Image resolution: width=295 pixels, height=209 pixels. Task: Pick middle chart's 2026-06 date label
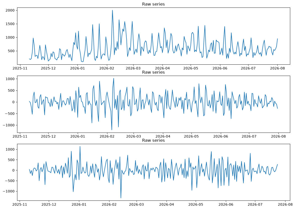(x=221, y=136)
